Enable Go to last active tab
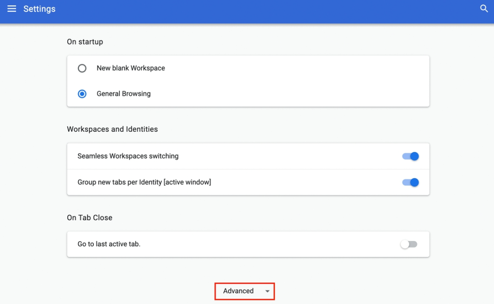494x304 pixels. click(408, 244)
